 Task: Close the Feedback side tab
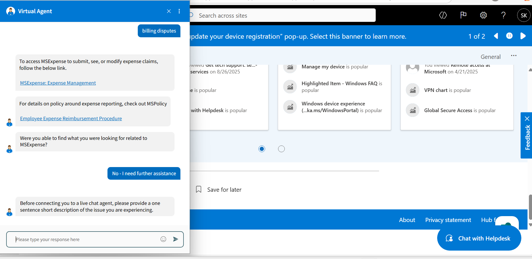[527, 119]
